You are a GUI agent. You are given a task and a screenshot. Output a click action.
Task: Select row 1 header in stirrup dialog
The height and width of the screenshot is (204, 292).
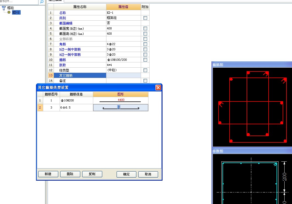tap(40, 101)
